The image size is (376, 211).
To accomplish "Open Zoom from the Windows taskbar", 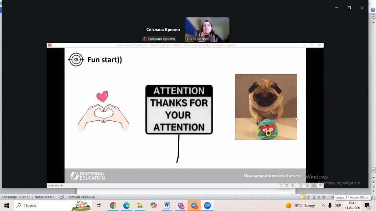I will 207,206.
